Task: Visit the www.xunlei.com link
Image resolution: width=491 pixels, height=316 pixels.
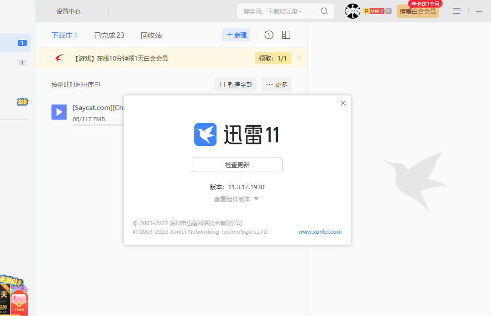Action: pyautogui.click(x=319, y=232)
